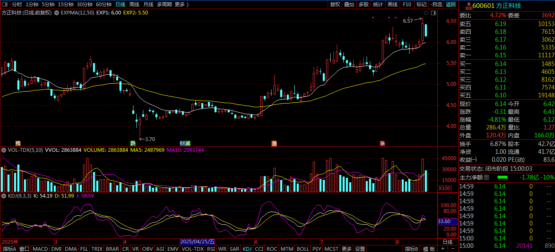Click the 2025/04/25/五 date marker

[198, 242]
